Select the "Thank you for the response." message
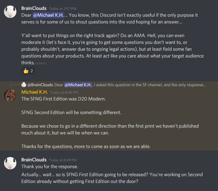 tap(50, 166)
